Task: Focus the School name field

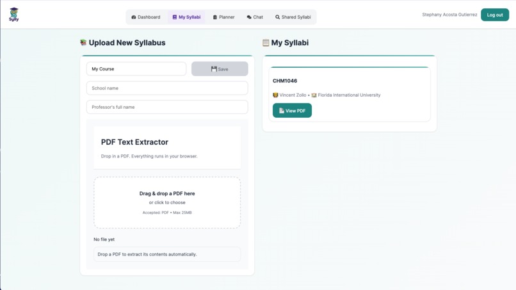Action: [167, 88]
